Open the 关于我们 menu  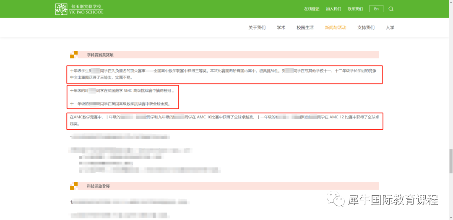[x=257, y=28]
